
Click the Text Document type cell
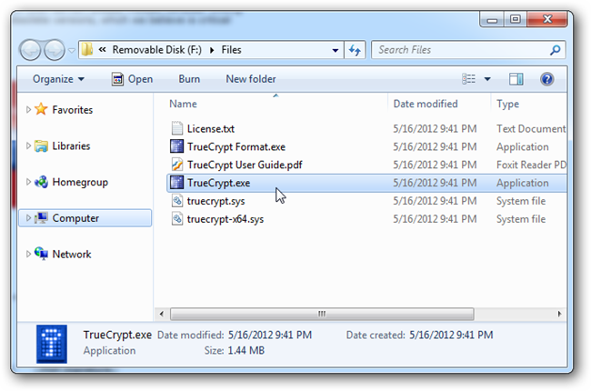pyautogui.click(x=531, y=129)
